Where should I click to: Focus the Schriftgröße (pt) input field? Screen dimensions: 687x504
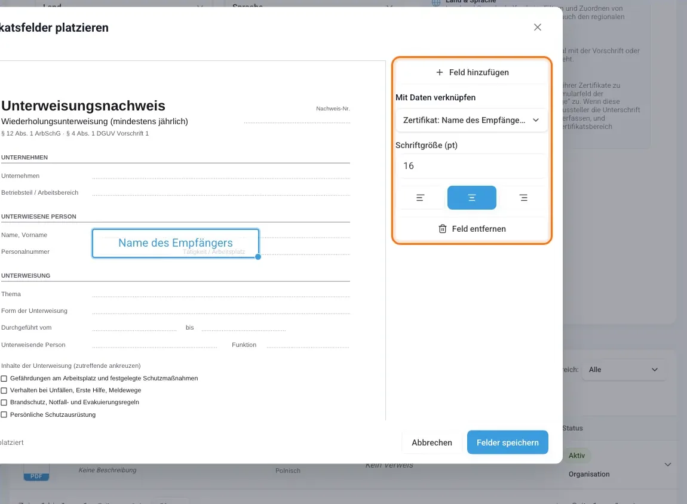pyautogui.click(x=471, y=165)
